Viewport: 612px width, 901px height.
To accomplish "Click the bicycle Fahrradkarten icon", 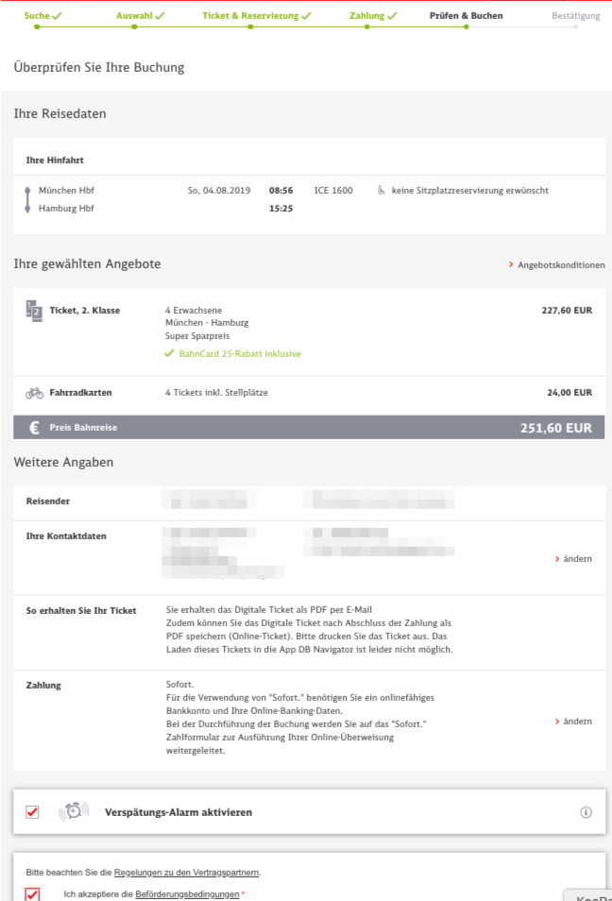I will click(34, 393).
